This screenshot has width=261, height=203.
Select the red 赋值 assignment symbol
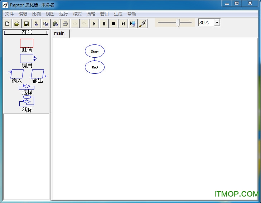pyautogui.click(x=26, y=43)
